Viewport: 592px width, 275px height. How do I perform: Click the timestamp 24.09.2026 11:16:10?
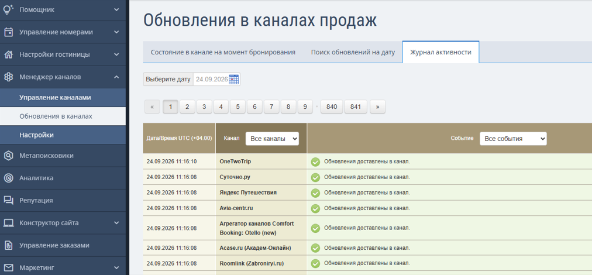(172, 161)
